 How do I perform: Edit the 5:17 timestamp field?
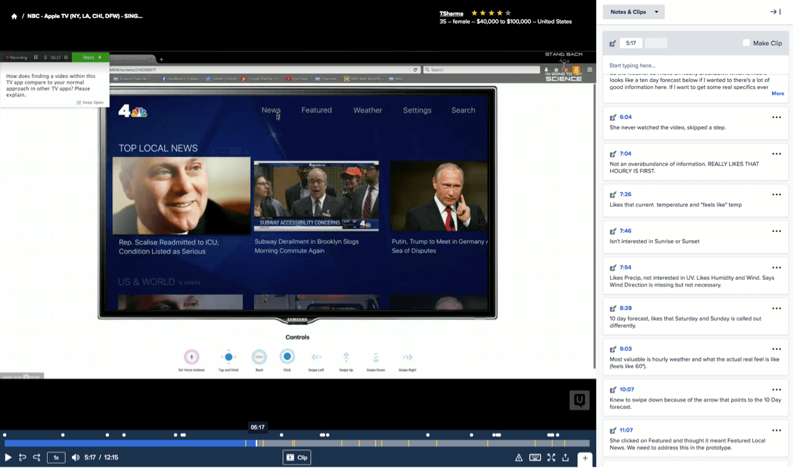[x=631, y=43]
